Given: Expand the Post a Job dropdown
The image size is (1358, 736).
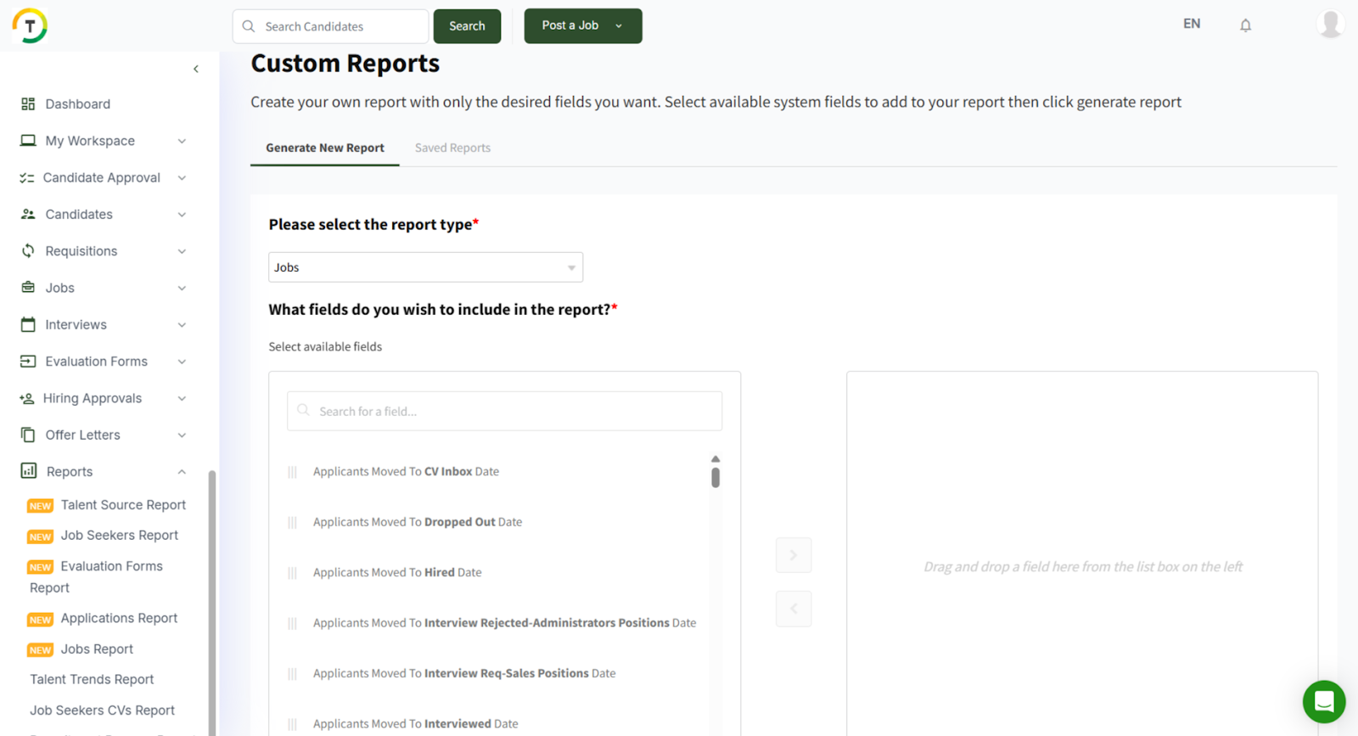Looking at the screenshot, I should (x=619, y=25).
